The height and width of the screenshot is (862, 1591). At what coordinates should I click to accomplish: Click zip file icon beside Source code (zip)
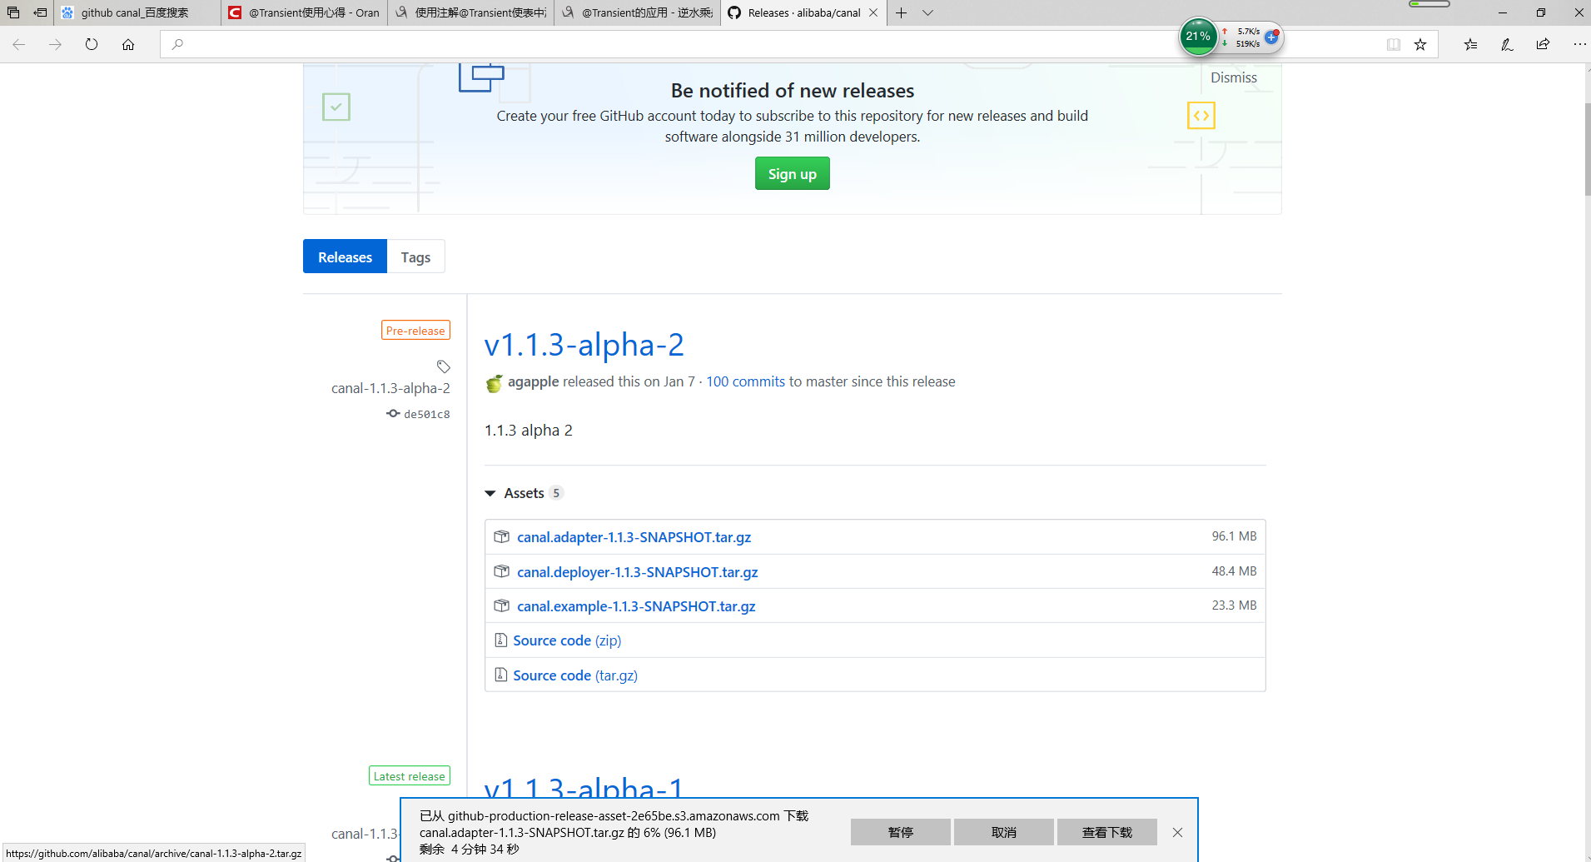(500, 640)
